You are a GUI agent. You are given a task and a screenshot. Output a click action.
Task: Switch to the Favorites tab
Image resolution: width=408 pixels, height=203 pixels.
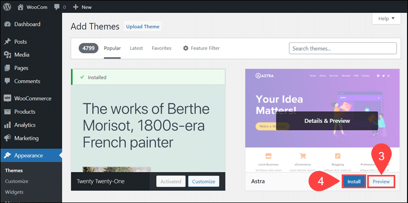coord(162,48)
